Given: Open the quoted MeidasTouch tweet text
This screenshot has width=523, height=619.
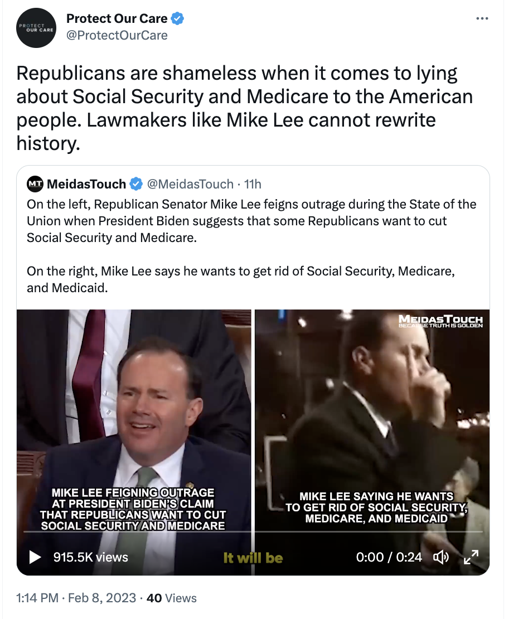Looking at the screenshot, I should coord(251,245).
